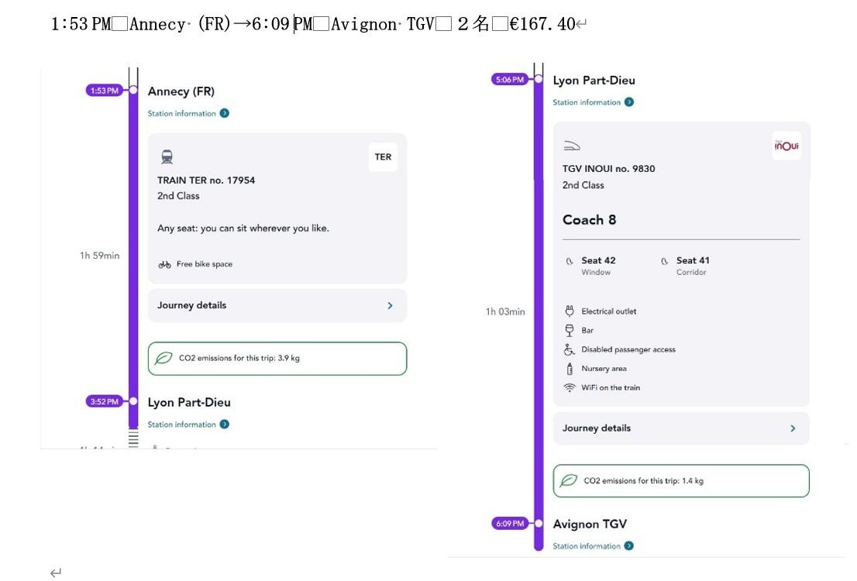Open Station information under Annecy (FR)
The width and height of the screenshot is (857, 581).
(x=188, y=113)
